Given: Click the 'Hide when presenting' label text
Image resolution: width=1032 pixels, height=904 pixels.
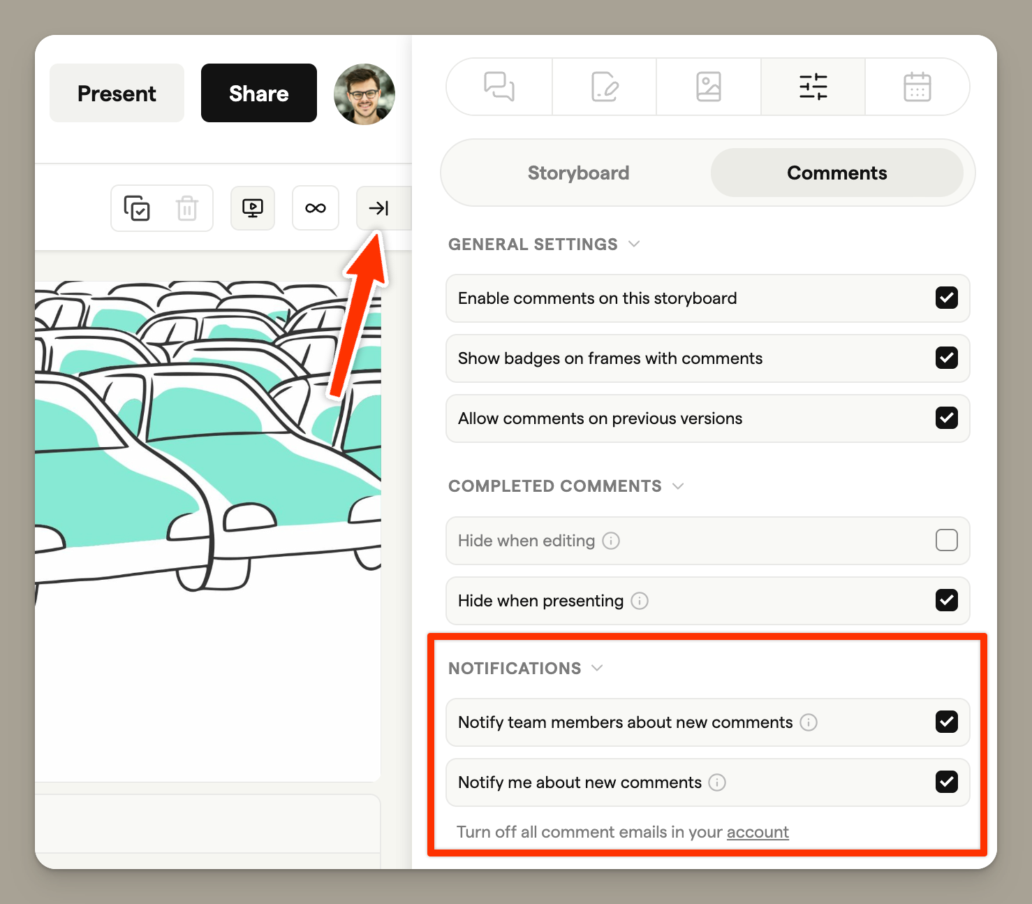Looking at the screenshot, I should point(540,601).
